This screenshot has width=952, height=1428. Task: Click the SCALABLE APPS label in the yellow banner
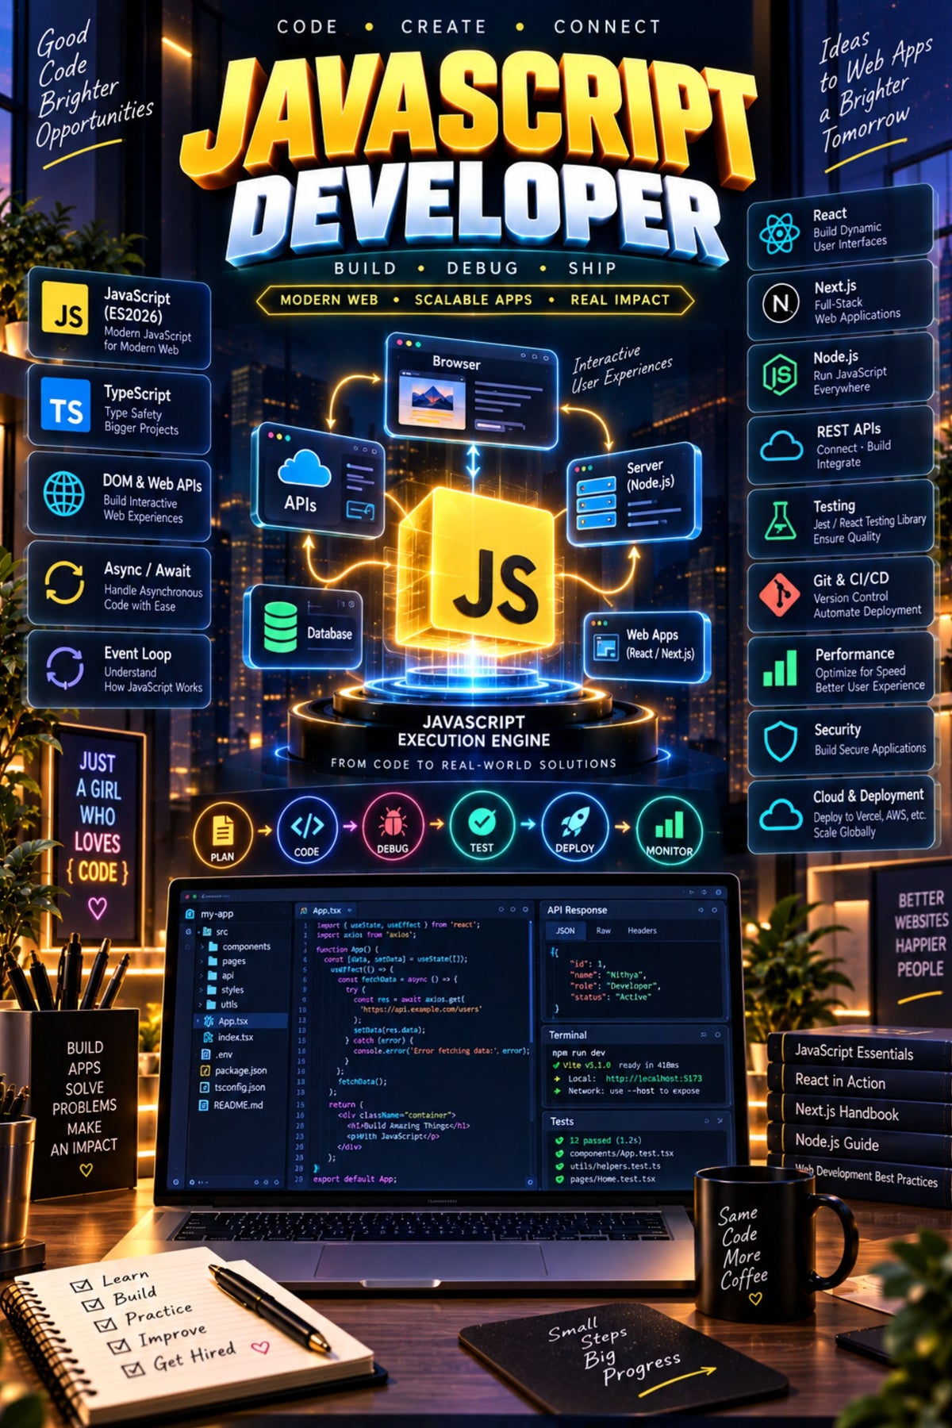pos(473,300)
